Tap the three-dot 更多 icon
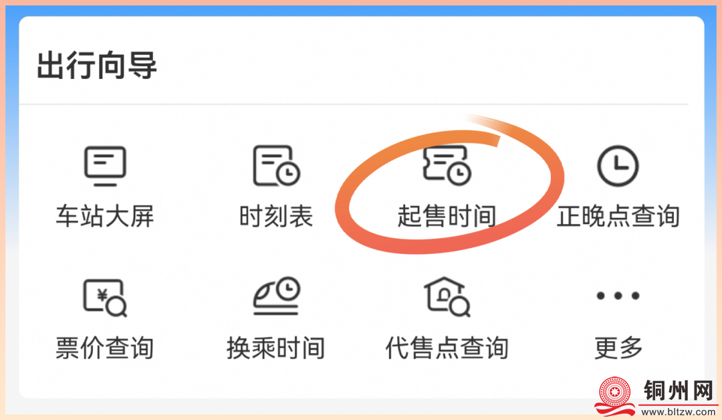 618,296
